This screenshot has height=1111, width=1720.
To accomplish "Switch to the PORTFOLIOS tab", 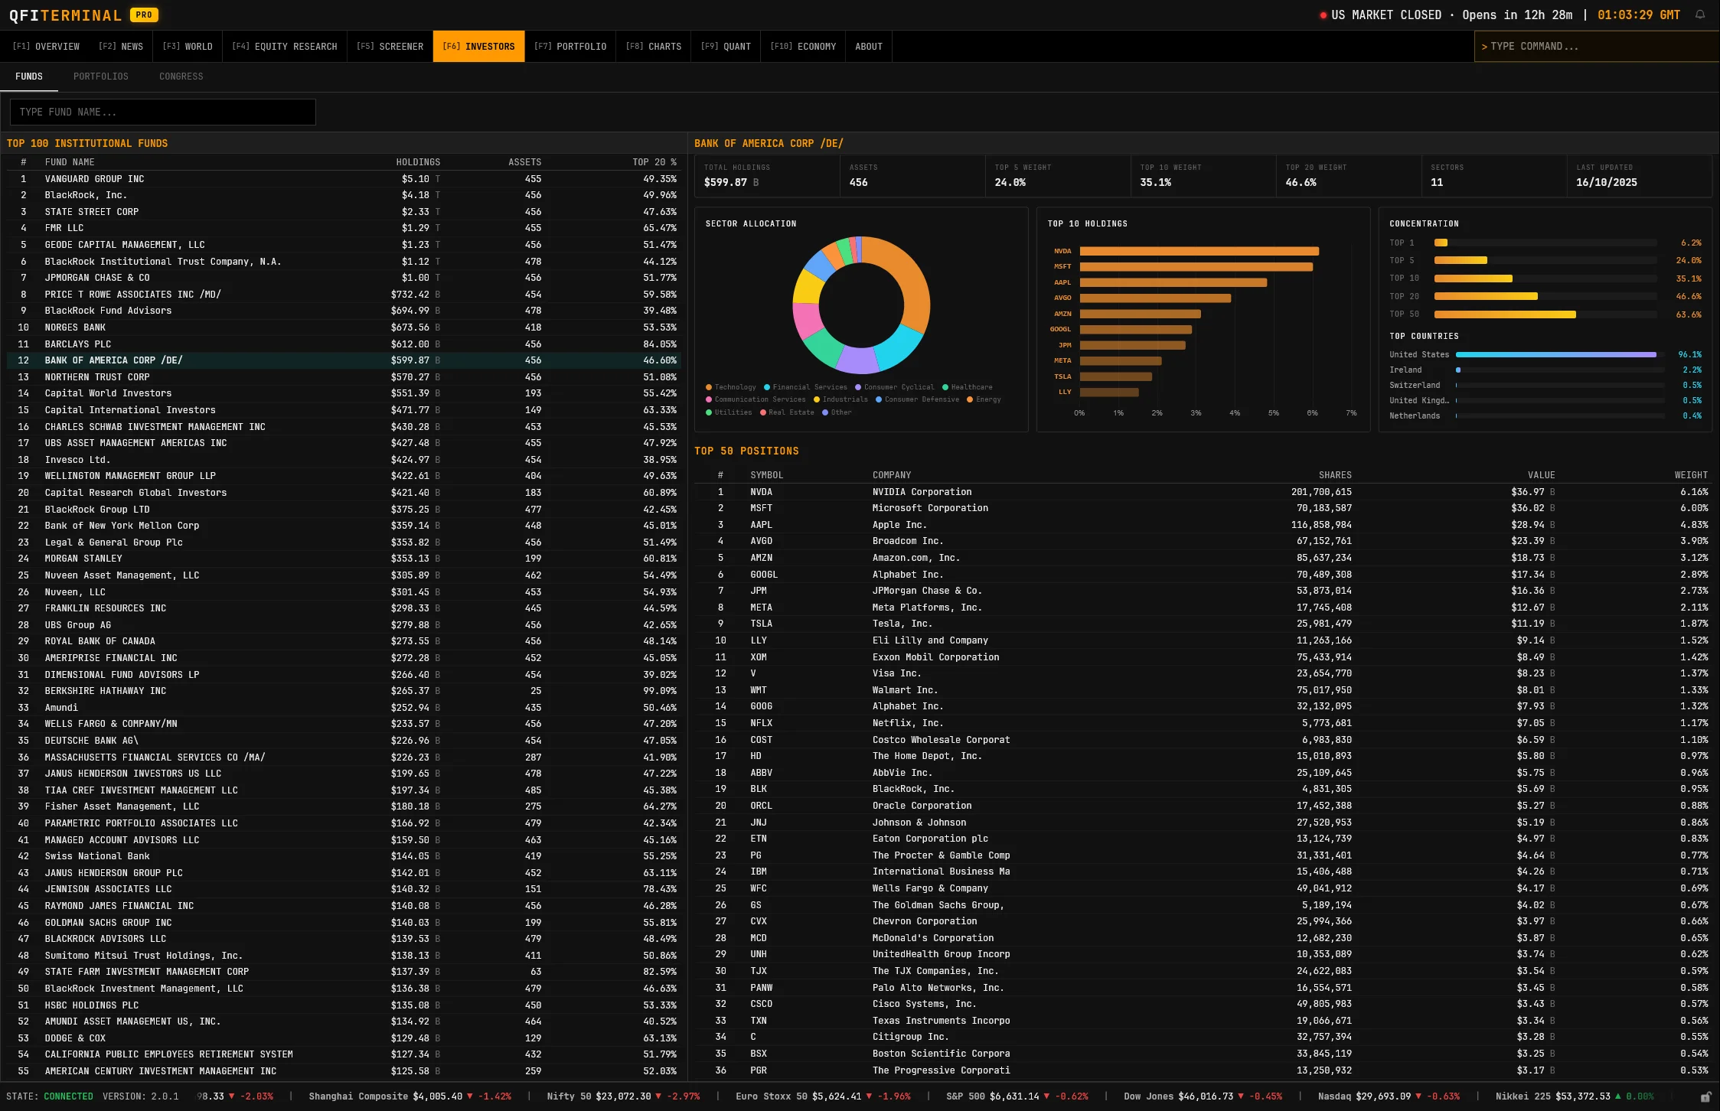I will pos(100,77).
